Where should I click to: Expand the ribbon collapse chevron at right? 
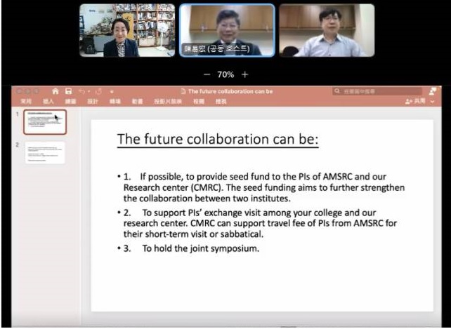click(x=433, y=102)
